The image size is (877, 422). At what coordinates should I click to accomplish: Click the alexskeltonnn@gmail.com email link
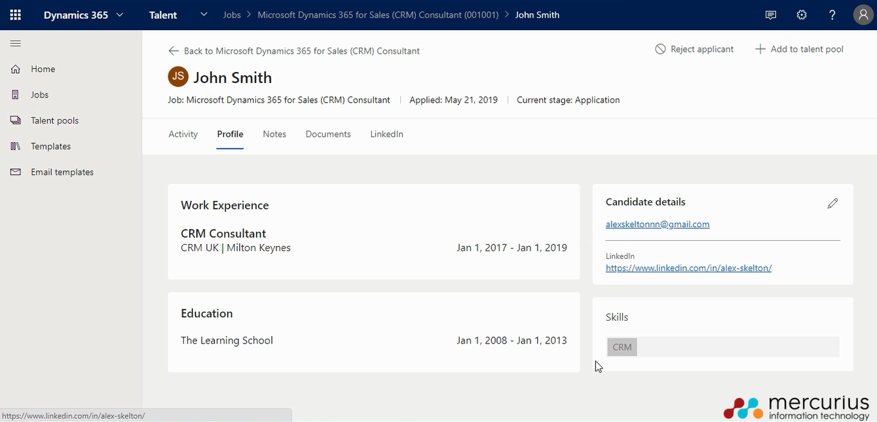coord(658,224)
